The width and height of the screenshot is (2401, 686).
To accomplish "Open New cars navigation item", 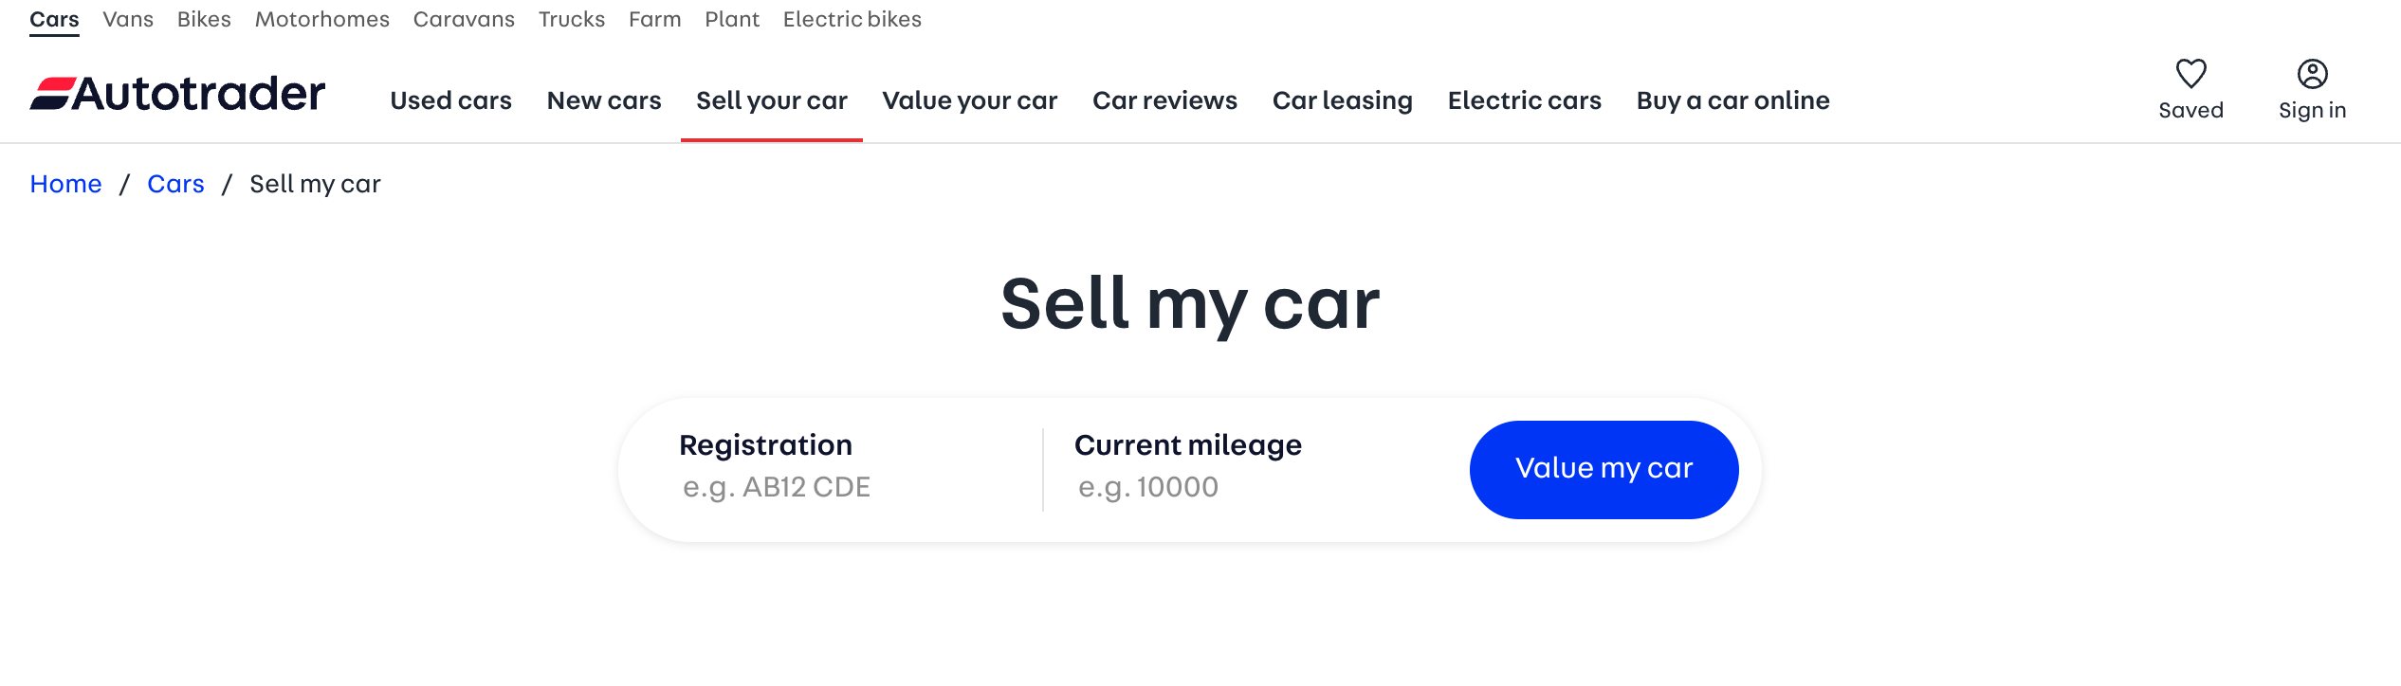I will (x=604, y=99).
